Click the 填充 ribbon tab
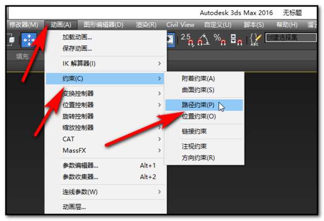The image size is (324, 221). coord(22,56)
